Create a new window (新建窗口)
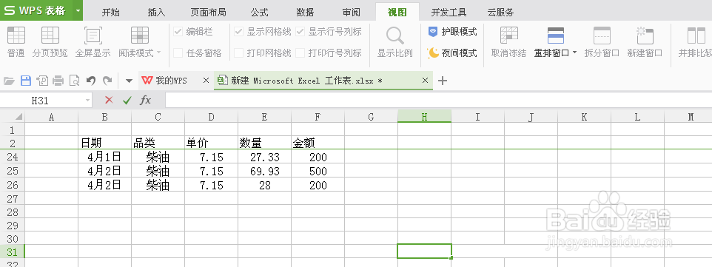712x267 pixels. [x=645, y=41]
